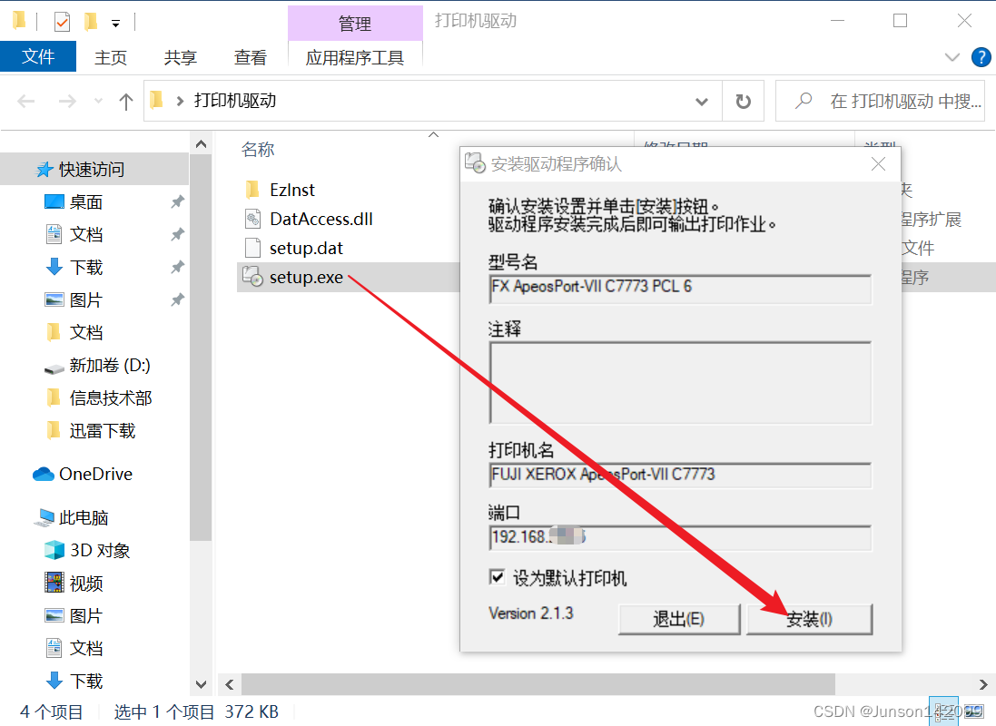Open the 应用程序工具 ribbon tab
996x726 pixels.
355,58
